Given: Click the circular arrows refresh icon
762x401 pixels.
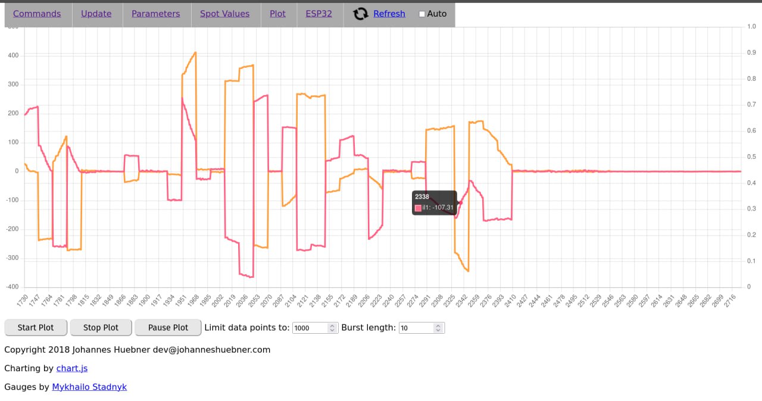Looking at the screenshot, I should click(360, 14).
